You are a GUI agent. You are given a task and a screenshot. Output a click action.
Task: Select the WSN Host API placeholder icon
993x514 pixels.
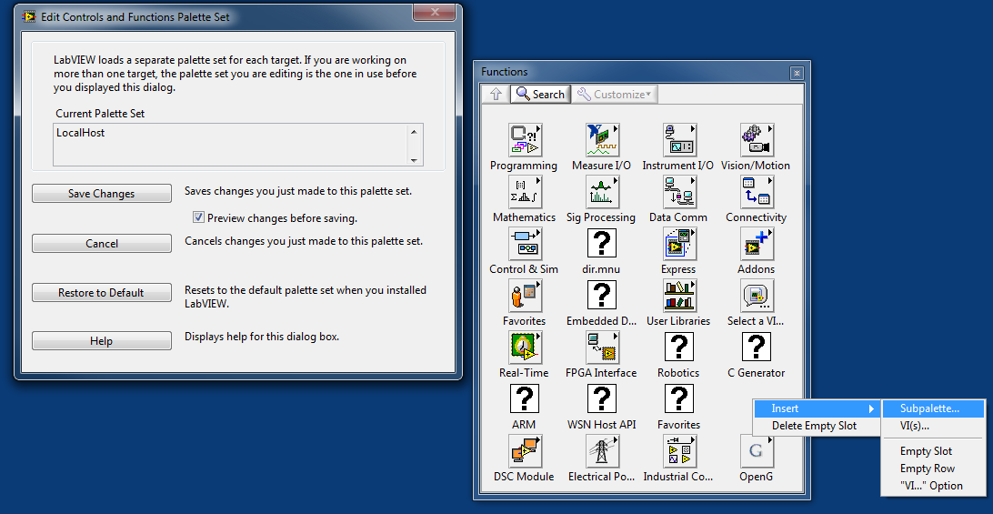602,400
